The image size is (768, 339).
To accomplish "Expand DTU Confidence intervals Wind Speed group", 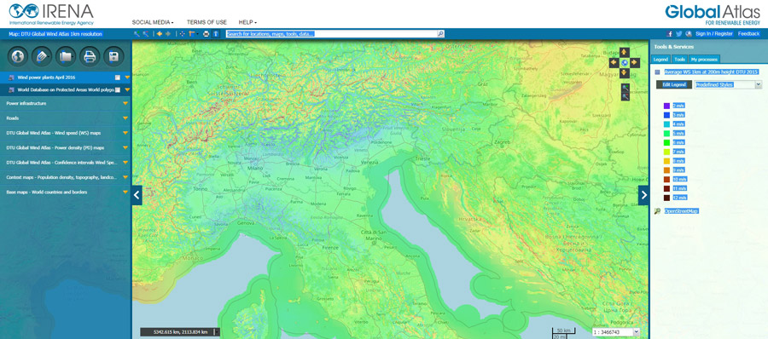I will click(125, 163).
